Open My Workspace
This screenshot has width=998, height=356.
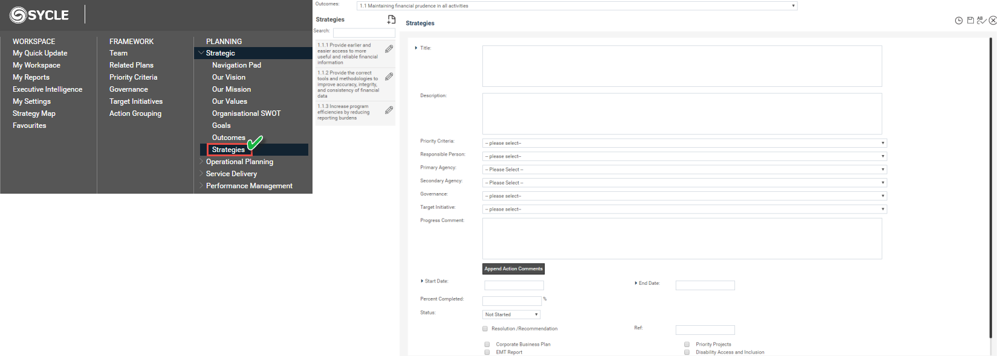[x=36, y=65]
